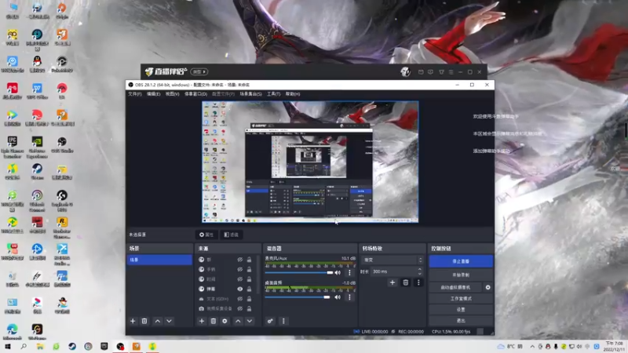The image size is (628, 353).
Task: Click 启动虚拟摄像机 virtual camera button
Action: [455, 287]
